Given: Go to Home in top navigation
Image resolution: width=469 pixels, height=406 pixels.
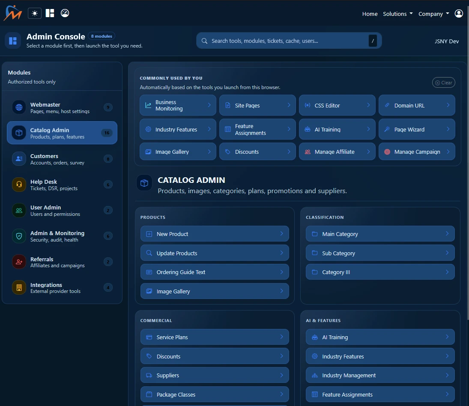Looking at the screenshot, I should point(370,14).
